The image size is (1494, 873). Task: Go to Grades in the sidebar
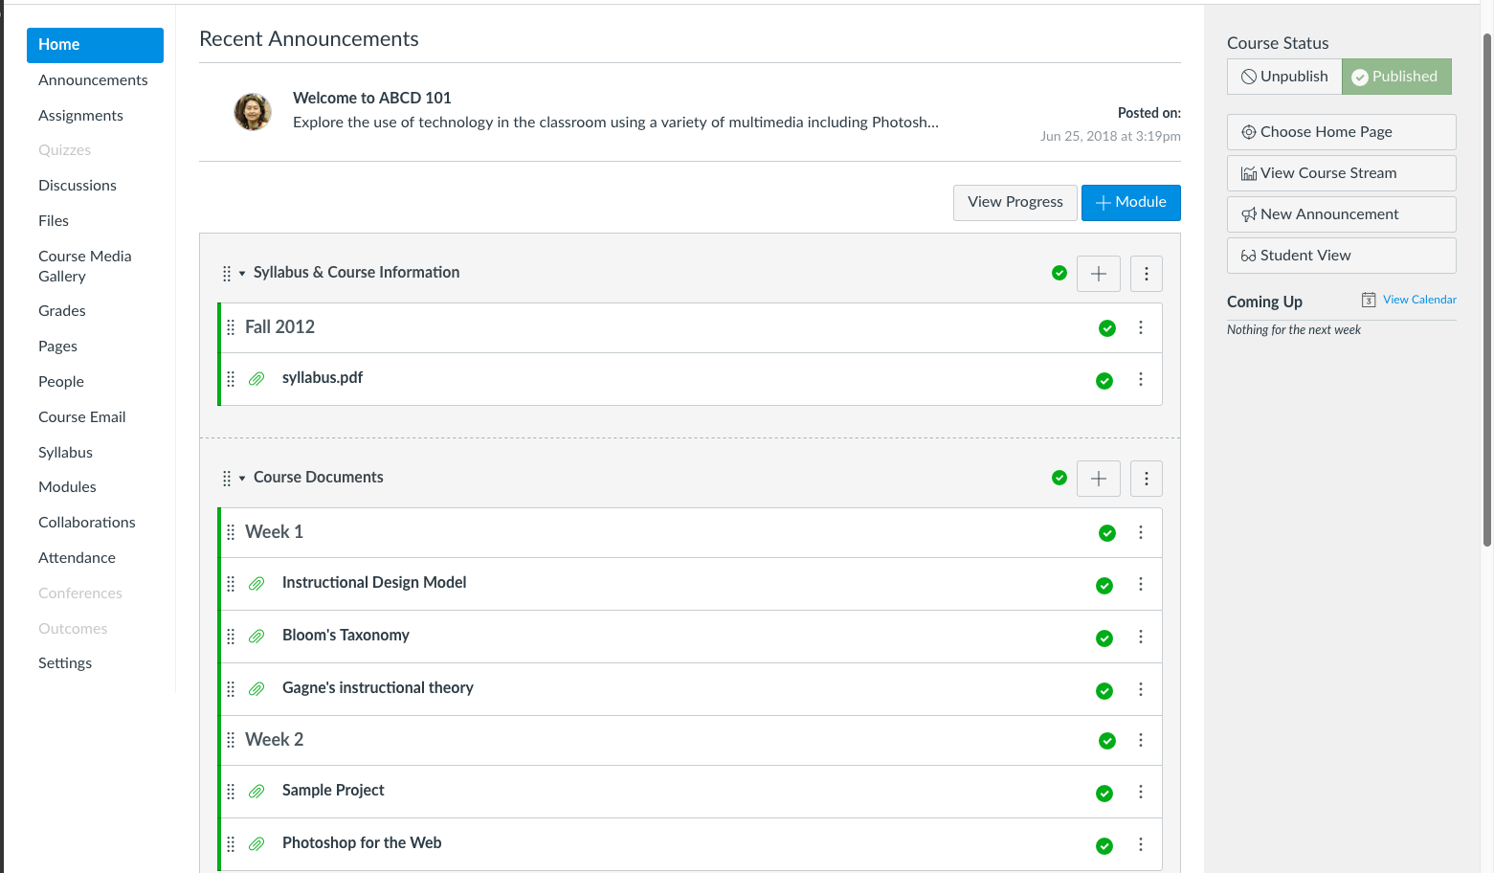[x=62, y=310]
